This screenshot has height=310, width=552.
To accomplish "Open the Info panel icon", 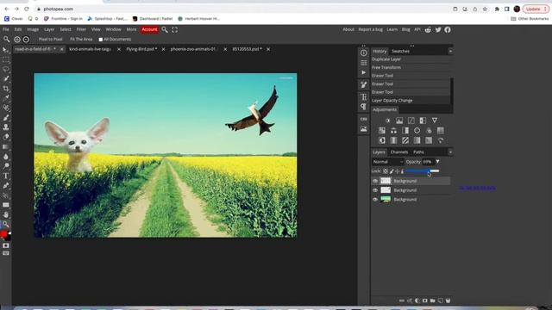I will tap(363, 53).
